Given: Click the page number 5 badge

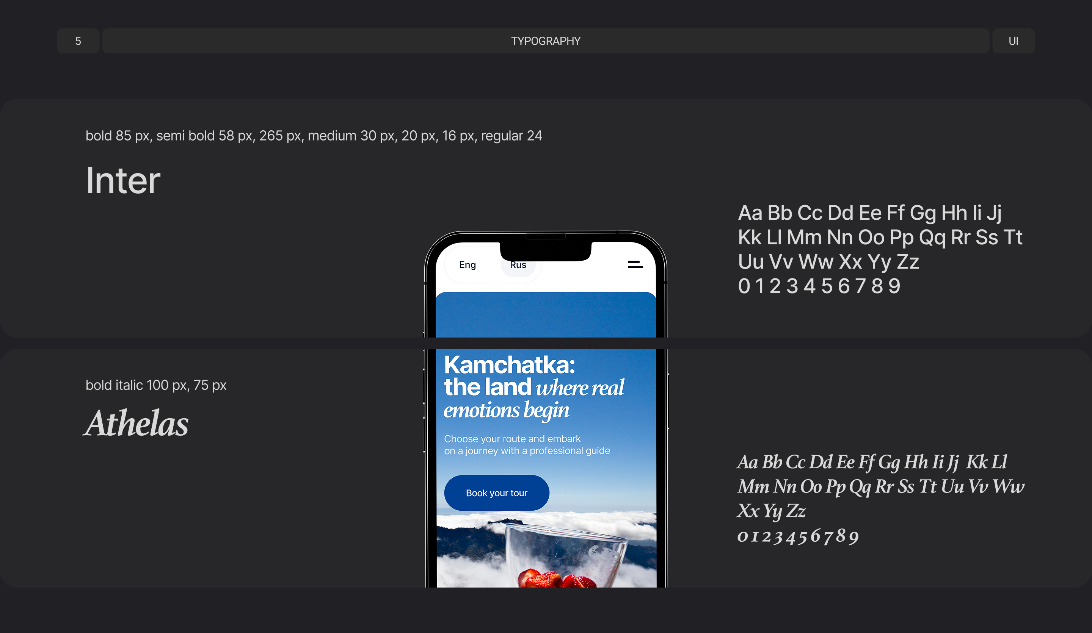Looking at the screenshot, I should click(x=78, y=41).
